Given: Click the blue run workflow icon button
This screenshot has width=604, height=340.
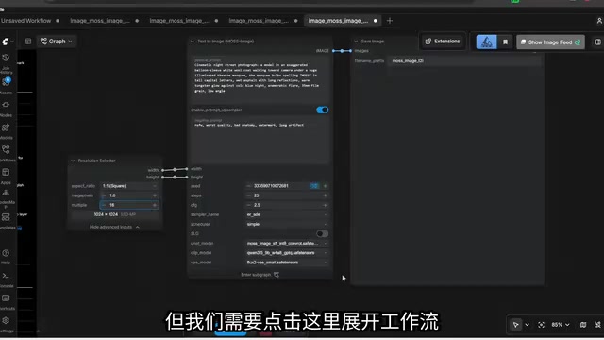Looking at the screenshot, I should [x=487, y=42].
